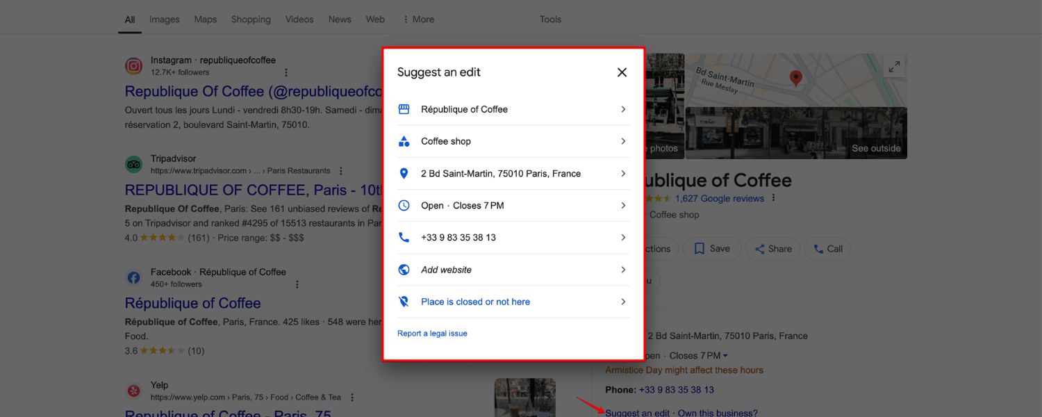The image size is (1042, 417).
Task: Click the location pin icon beside address
Action: [404, 174]
